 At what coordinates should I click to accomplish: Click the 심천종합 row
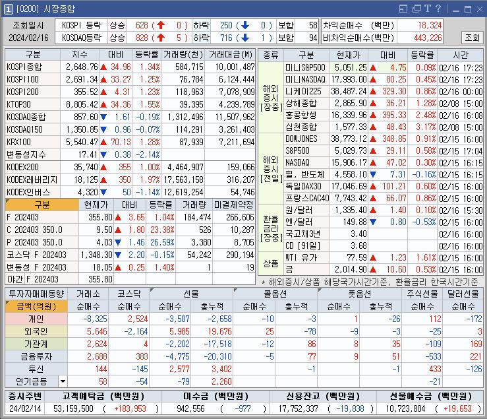(x=384, y=127)
